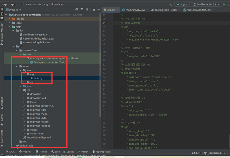Open the Terminal tool window
Screen dimensions: 230x158
[42, 152]
